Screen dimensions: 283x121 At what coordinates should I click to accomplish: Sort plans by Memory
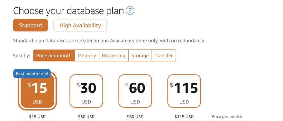click(87, 56)
